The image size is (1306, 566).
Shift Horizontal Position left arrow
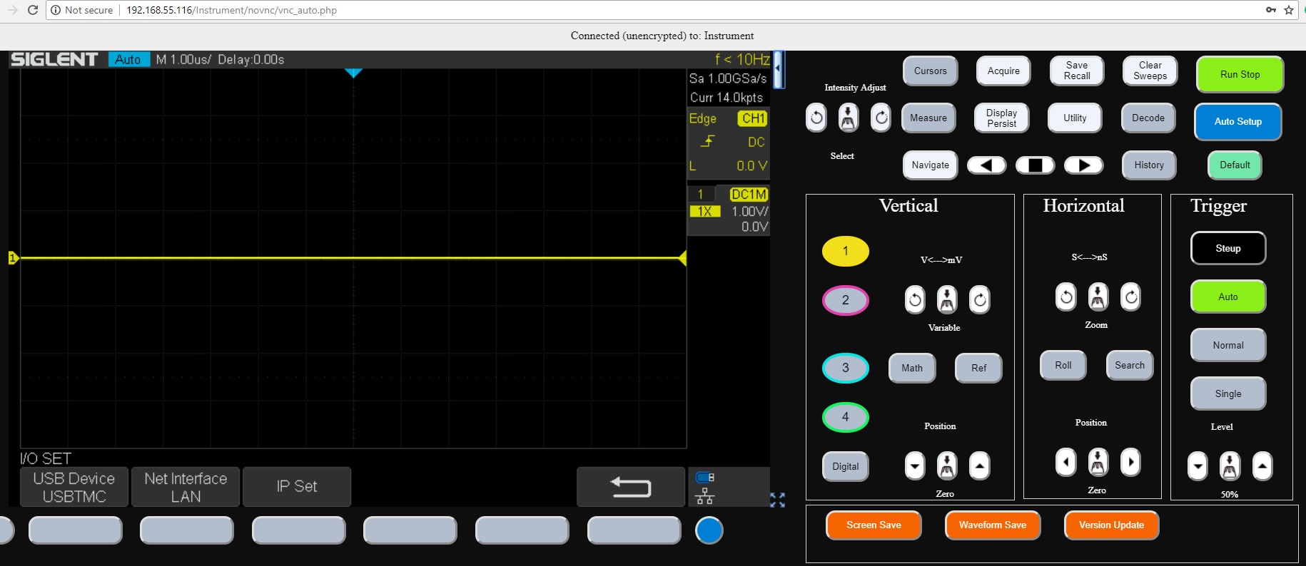coord(1065,463)
